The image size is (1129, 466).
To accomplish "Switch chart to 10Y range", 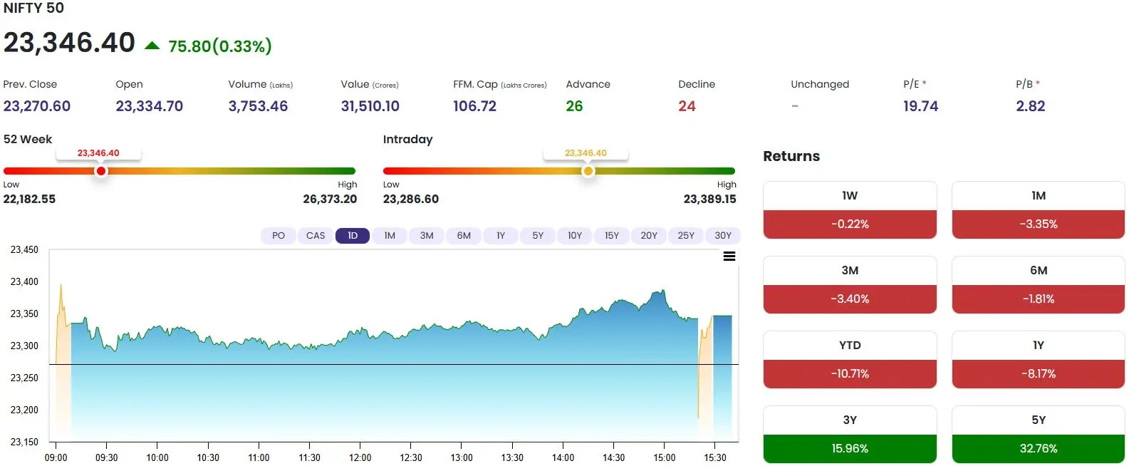I will tap(575, 236).
